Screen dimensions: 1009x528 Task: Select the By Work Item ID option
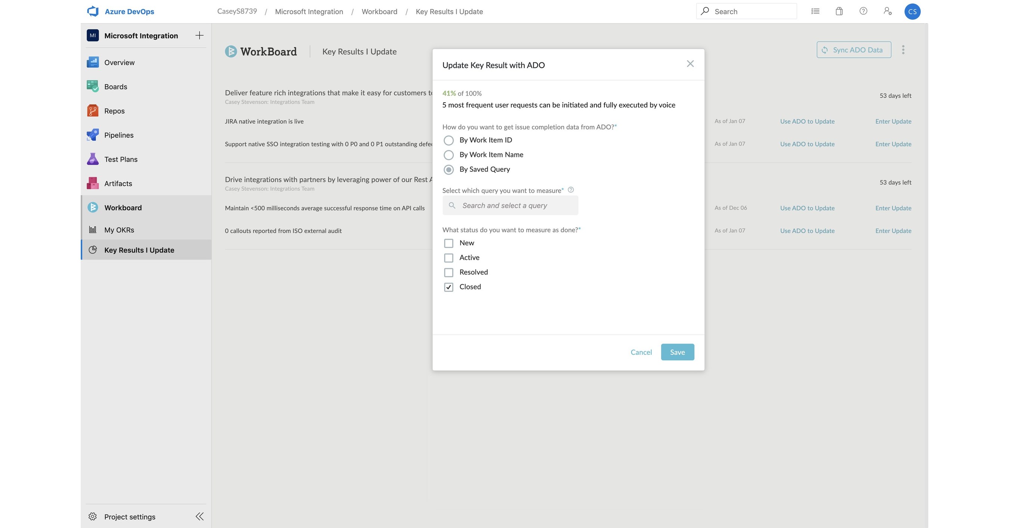(449, 140)
